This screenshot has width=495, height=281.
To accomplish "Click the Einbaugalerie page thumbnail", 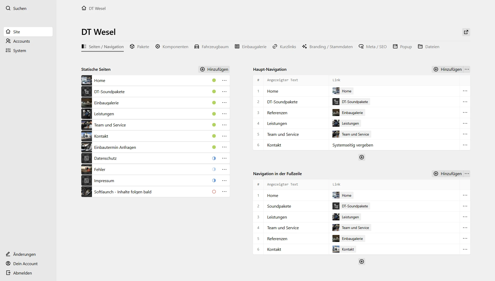I will pyautogui.click(x=86, y=103).
